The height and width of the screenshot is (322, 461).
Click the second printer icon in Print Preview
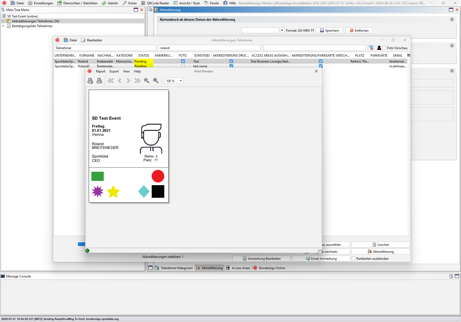click(x=99, y=81)
